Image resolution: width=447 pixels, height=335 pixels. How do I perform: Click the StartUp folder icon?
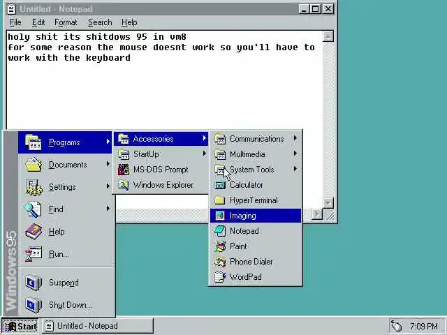click(124, 154)
